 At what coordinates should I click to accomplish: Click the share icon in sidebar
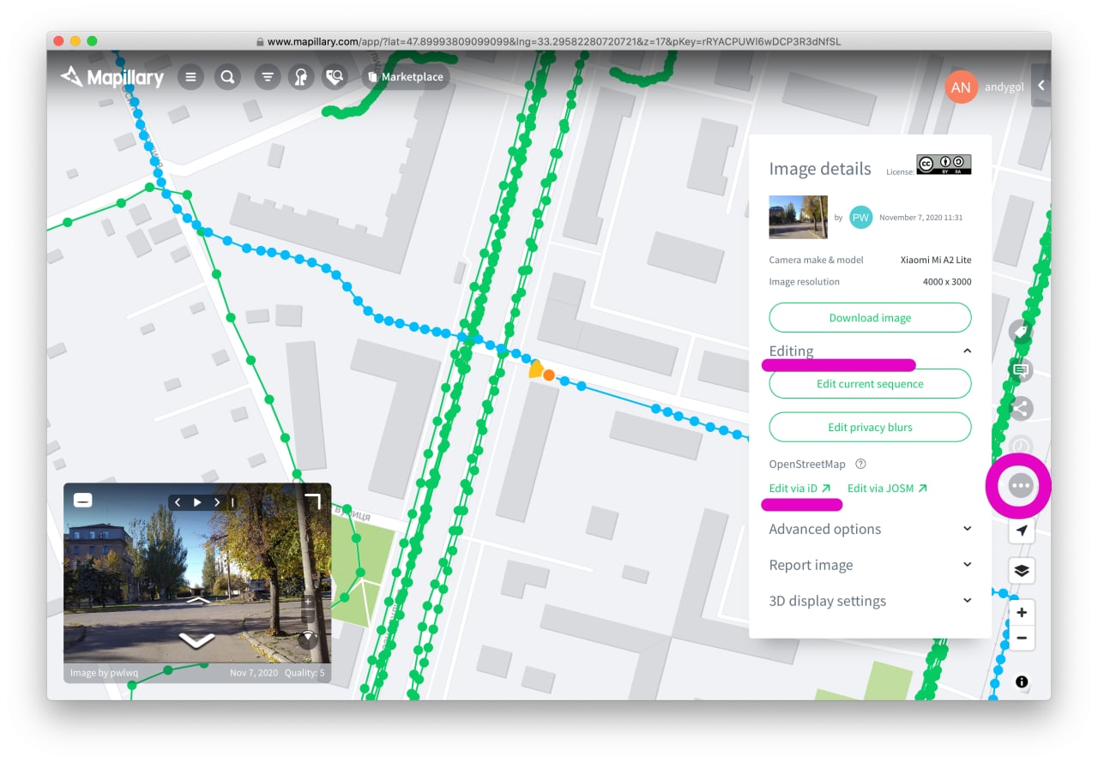point(1020,409)
